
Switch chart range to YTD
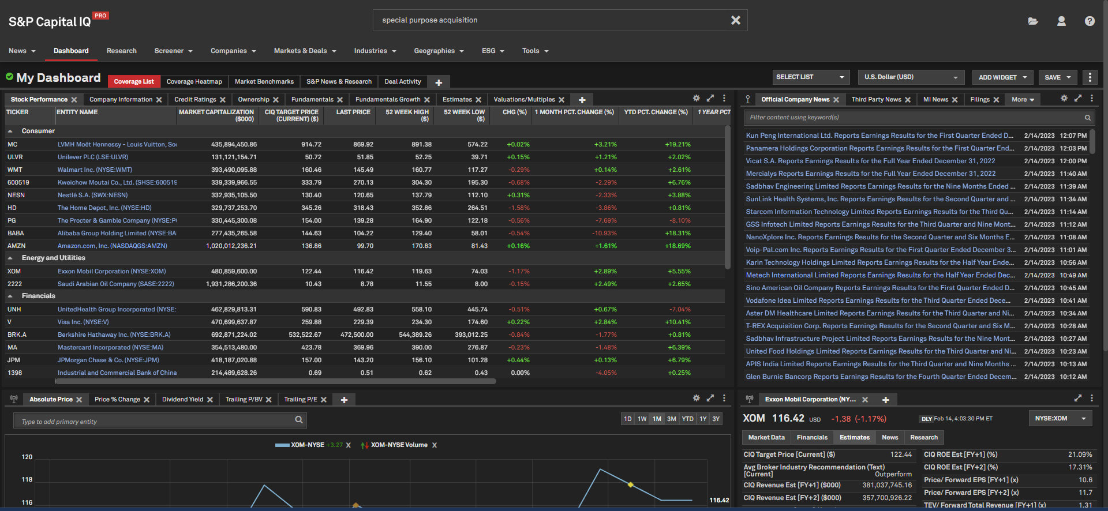pyautogui.click(x=687, y=419)
